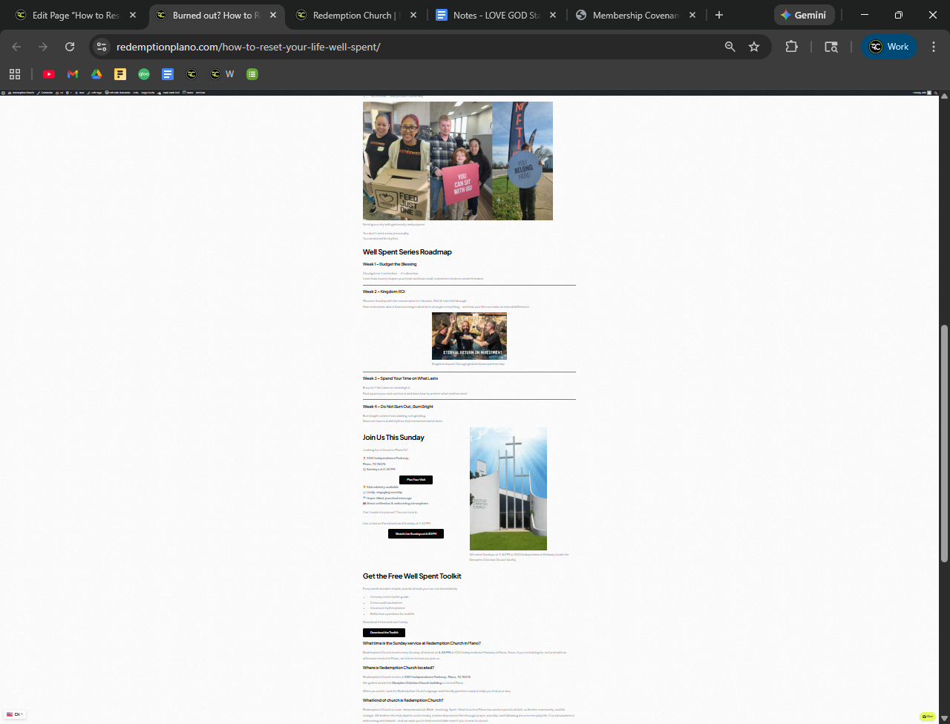950x724 pixels.
Task: Click the Download the Toolkit button
Action: [384, 633]
